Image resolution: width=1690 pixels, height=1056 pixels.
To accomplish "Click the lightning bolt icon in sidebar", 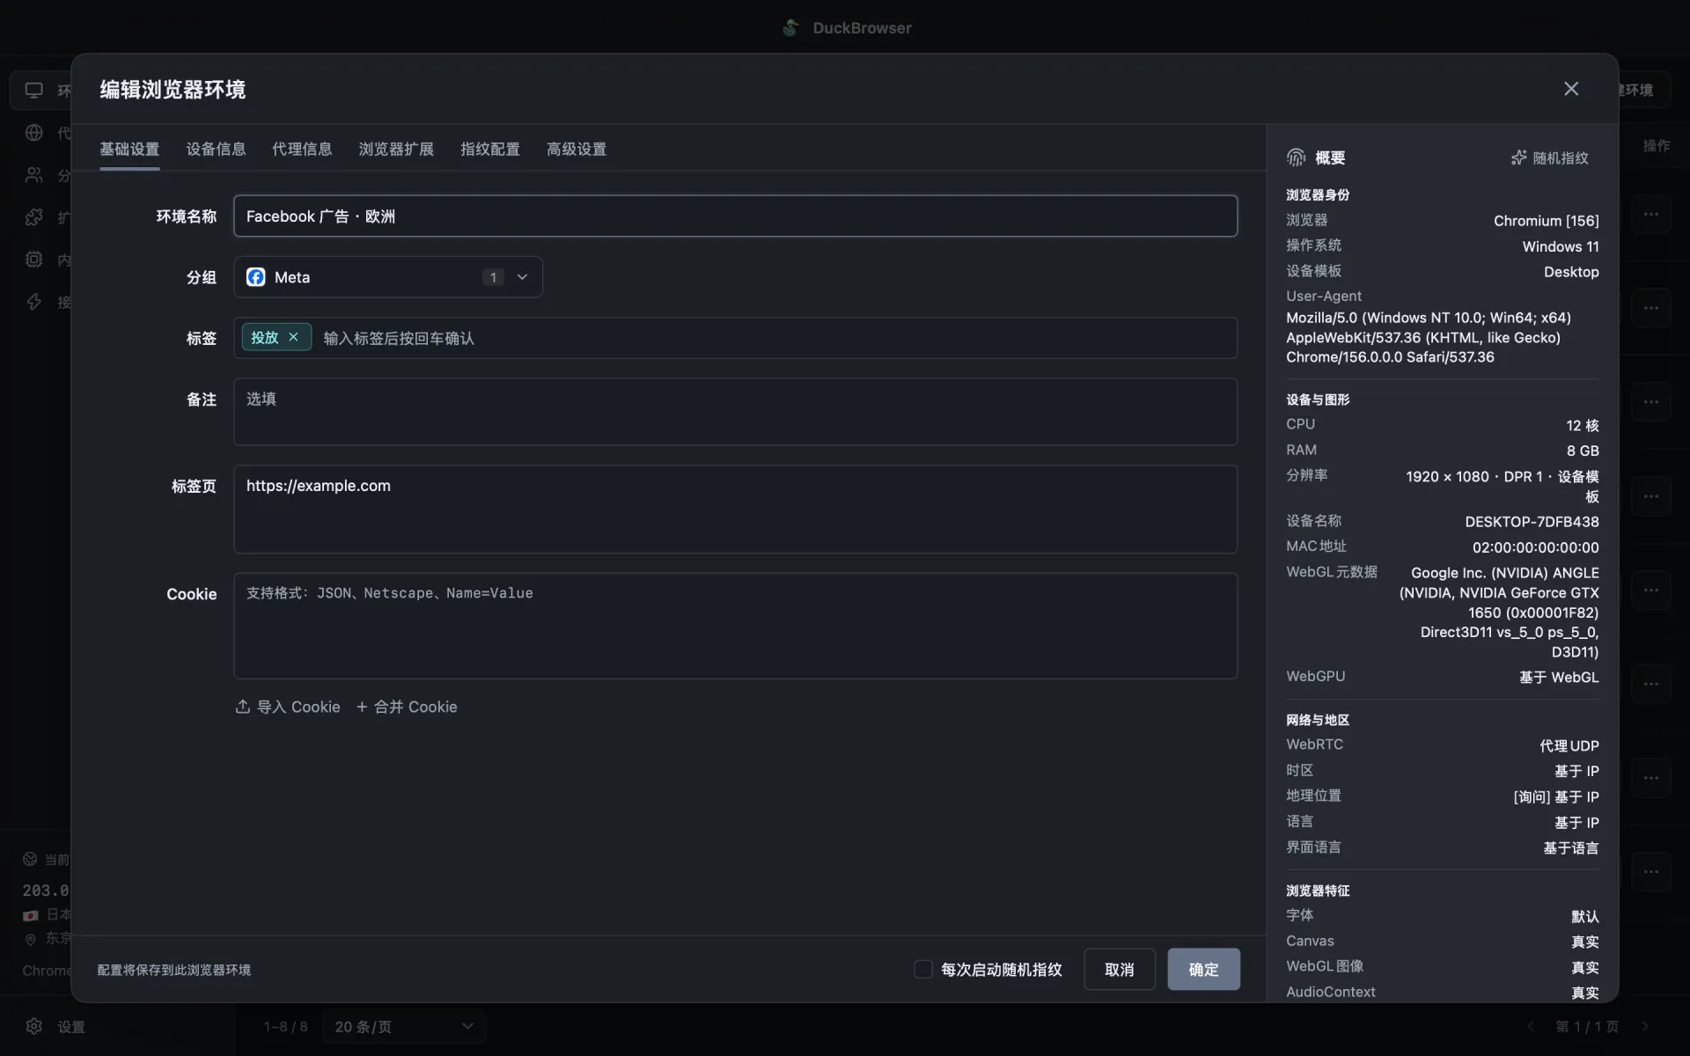I will (34, 302).
